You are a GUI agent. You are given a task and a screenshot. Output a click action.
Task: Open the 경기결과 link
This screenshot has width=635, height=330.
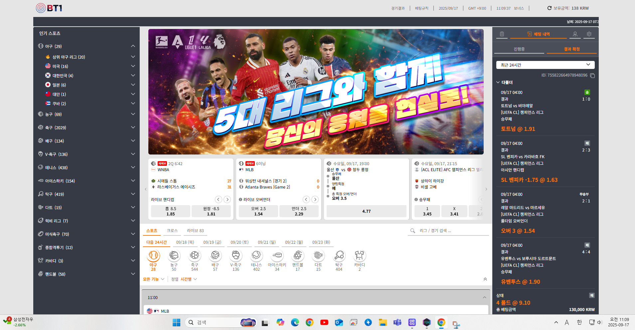[x=398, y=8]
